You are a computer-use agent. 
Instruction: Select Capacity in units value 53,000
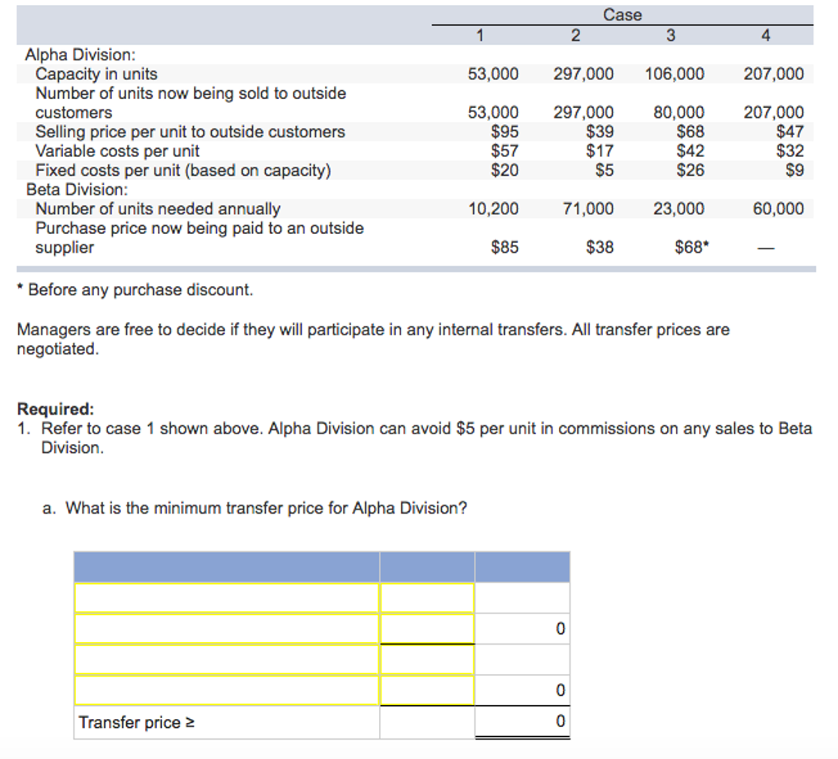pos(493,74)
